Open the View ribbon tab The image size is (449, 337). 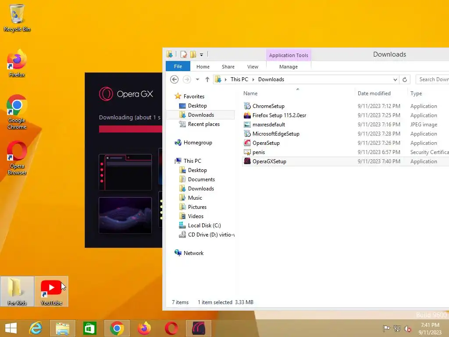(x=253, y=67)
